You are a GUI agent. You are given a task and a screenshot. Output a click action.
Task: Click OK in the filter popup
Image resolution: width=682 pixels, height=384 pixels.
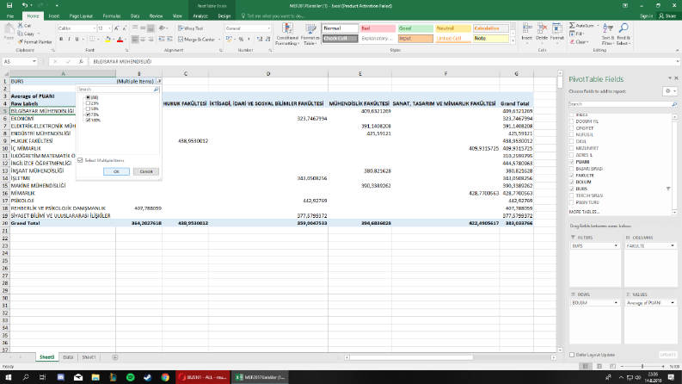tap(116, 171)
